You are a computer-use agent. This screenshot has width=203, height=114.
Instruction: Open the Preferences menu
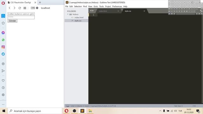pos(117,6)
